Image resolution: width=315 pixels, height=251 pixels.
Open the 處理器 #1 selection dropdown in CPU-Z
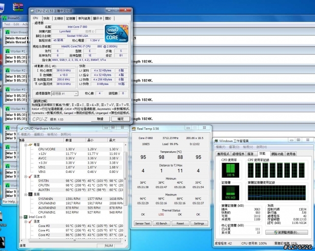click(x=76, y=94)
